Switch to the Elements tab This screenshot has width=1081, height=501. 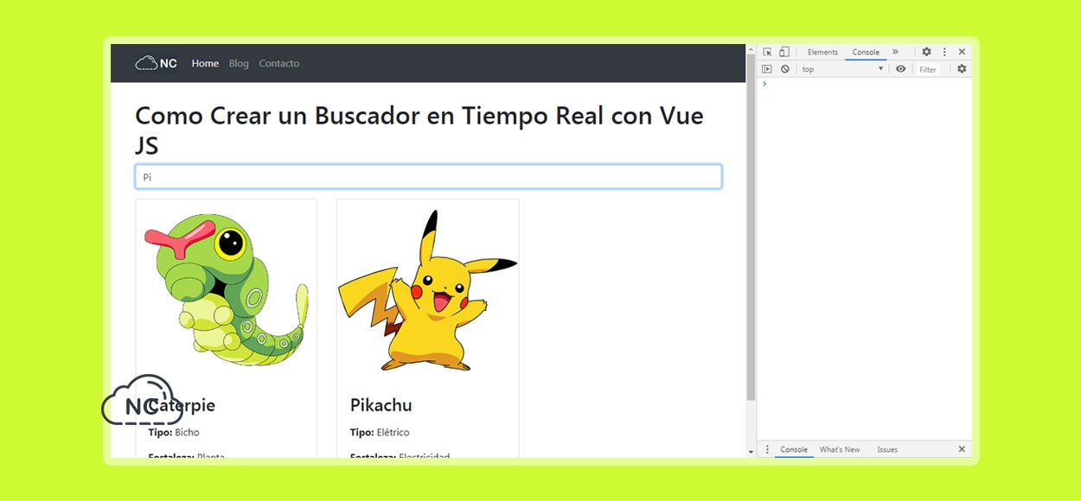822,52
